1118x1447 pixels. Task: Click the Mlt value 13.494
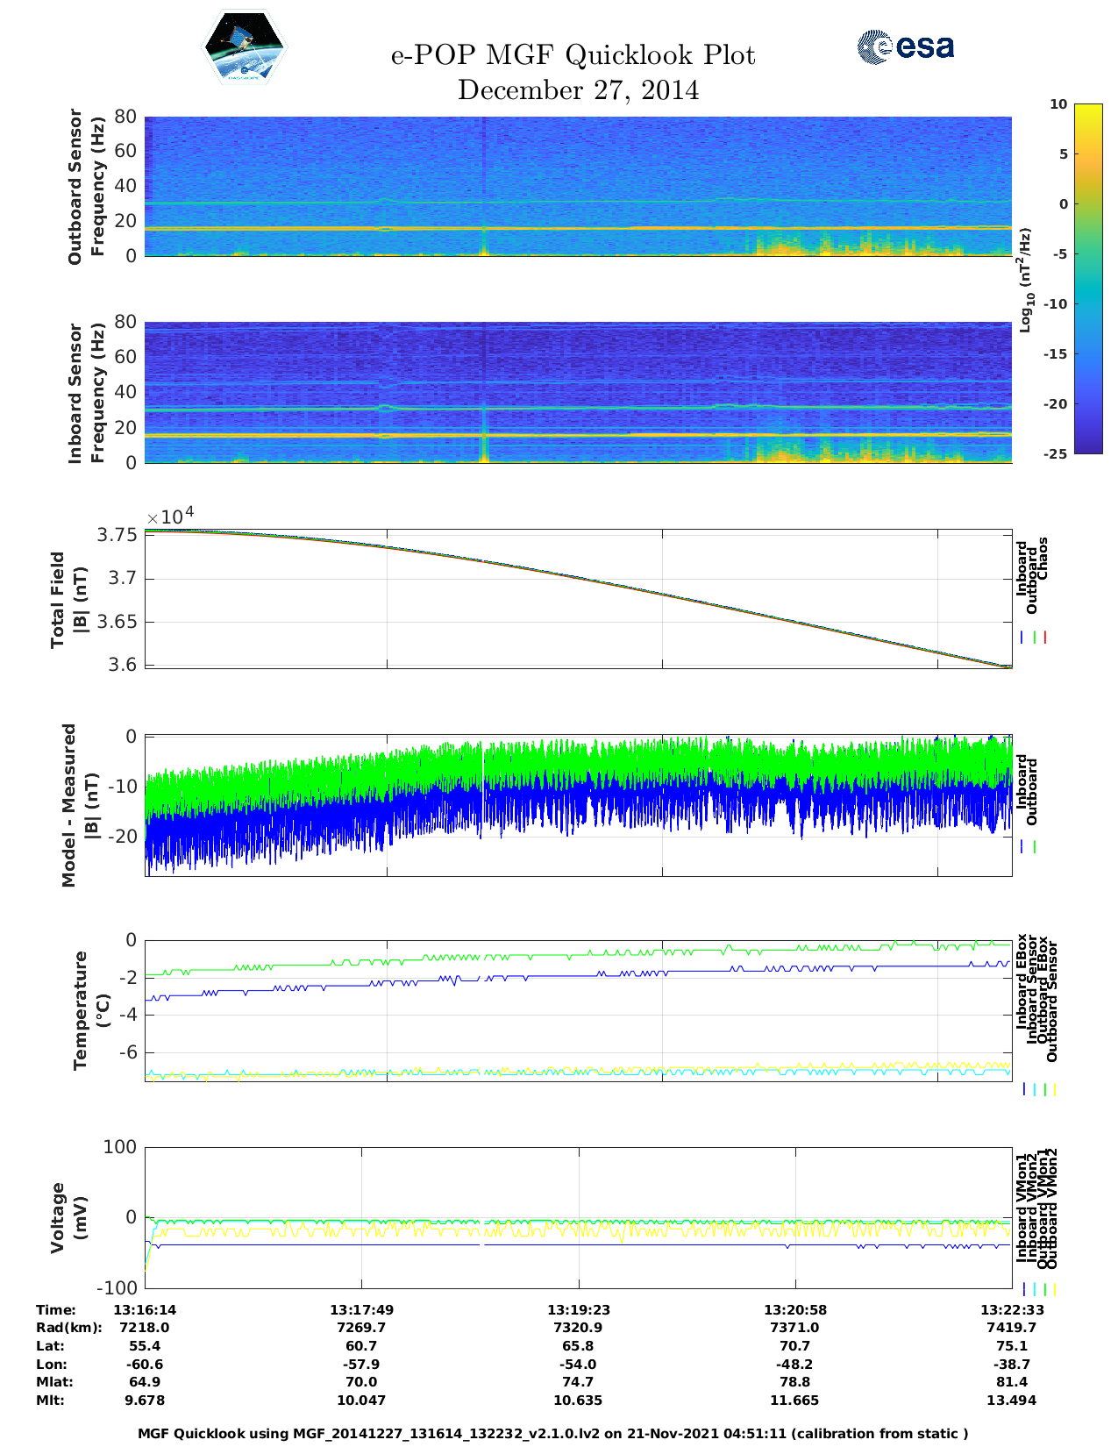(x=1011, y=1400)
